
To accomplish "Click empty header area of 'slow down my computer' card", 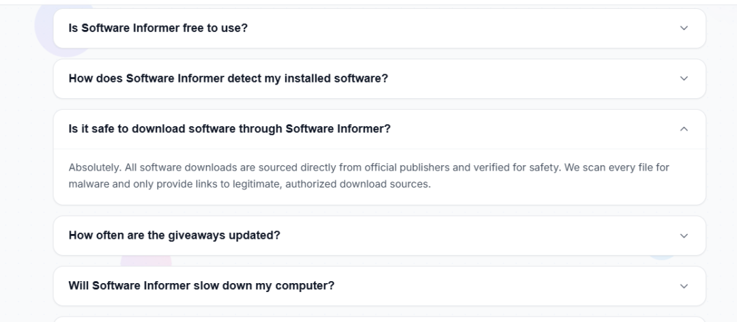I will click(505, 286).
